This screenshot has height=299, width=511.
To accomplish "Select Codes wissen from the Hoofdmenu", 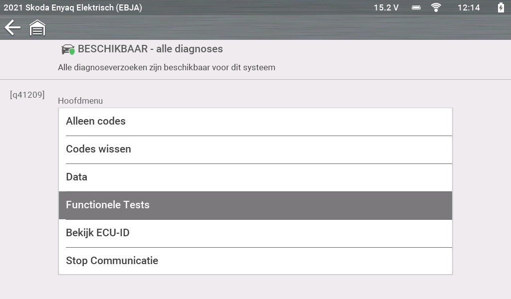I will [x=255, y=149].
